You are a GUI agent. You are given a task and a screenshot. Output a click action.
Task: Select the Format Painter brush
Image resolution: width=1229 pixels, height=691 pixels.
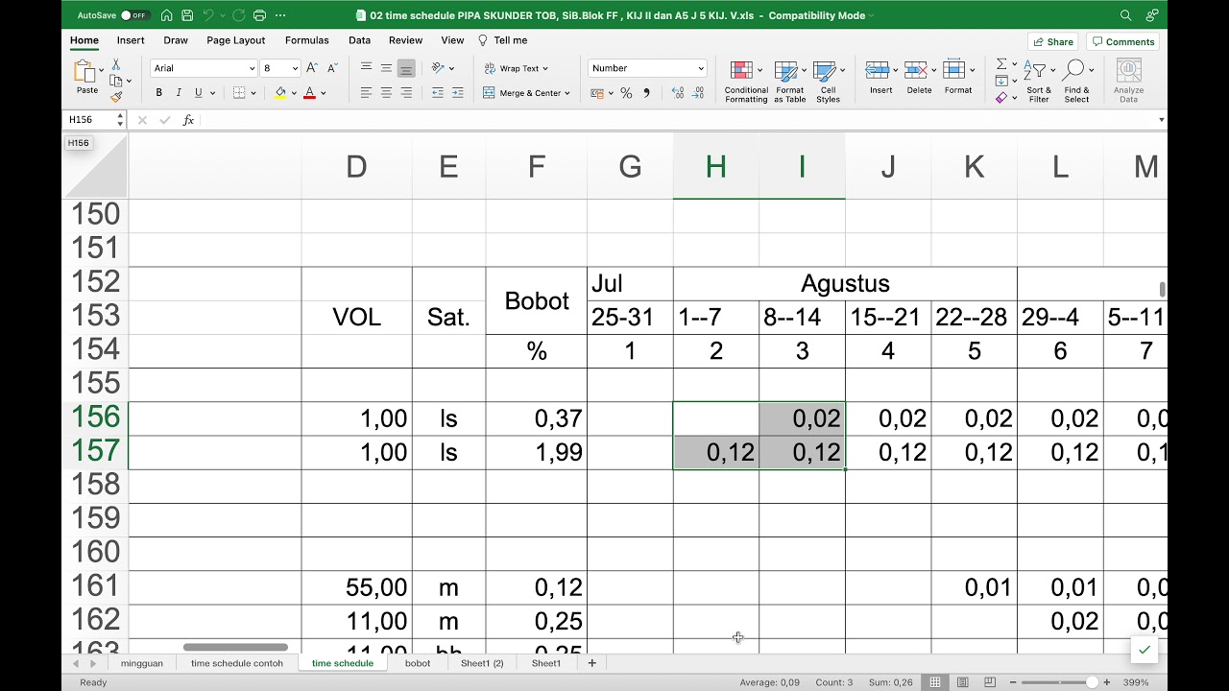116,97
